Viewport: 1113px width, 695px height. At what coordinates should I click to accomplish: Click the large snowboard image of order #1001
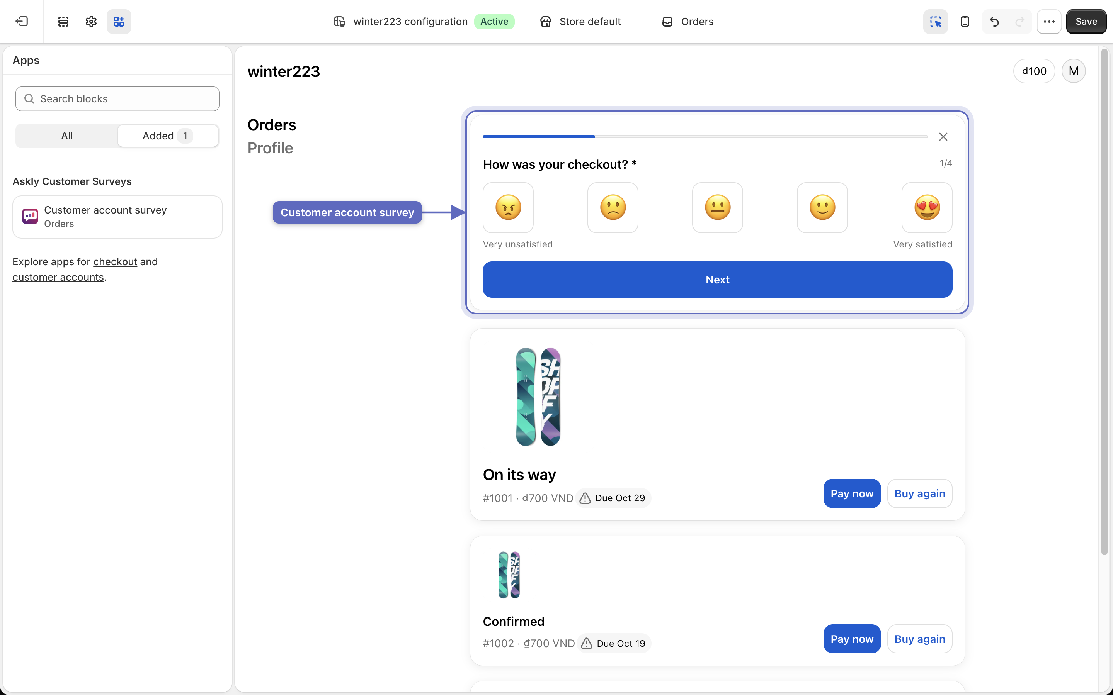click(538, 397)
